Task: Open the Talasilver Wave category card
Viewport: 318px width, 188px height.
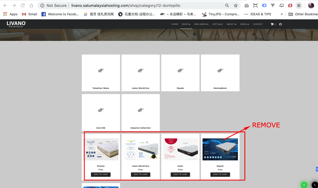Action: tap(101, 73)
